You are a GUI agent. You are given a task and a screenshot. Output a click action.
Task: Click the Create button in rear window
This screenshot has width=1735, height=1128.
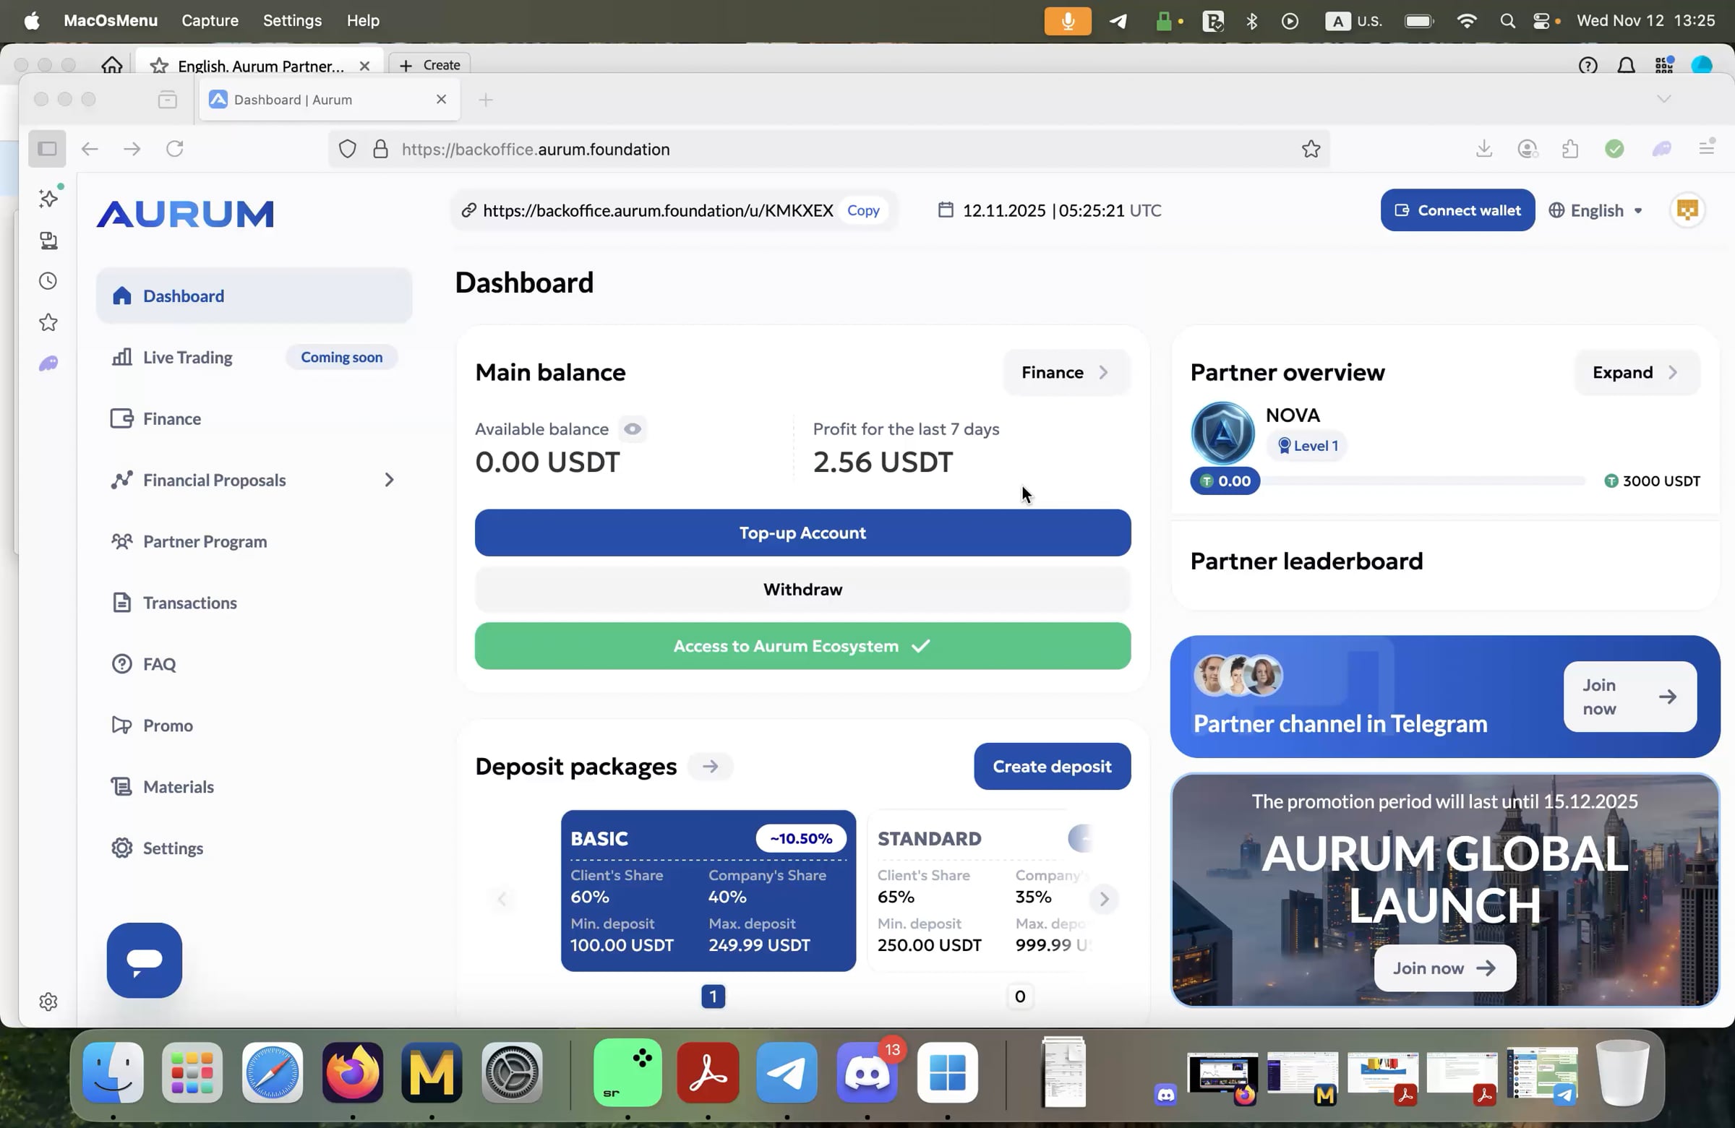pyautogui.click(x=430, y=66)
